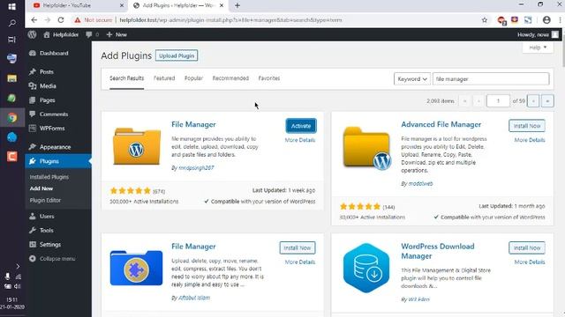Viewport: 565px width, 317px height.
Task: Switch to Favorites plugins tab
Action: tap(268, 78)
